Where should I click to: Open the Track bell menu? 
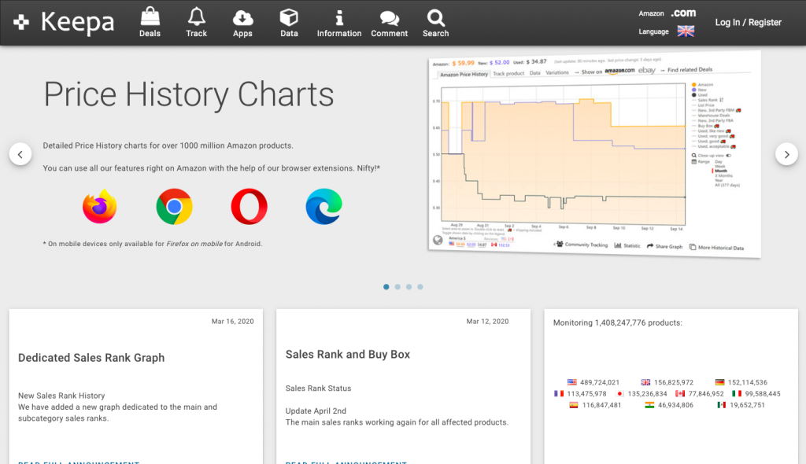point(196,23)
